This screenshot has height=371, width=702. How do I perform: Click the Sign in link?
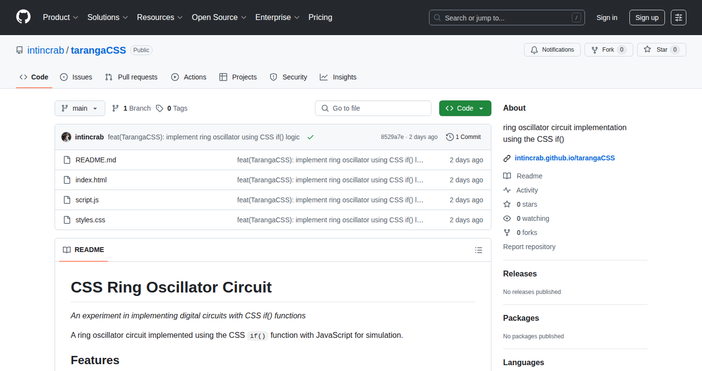coord(607,18)
